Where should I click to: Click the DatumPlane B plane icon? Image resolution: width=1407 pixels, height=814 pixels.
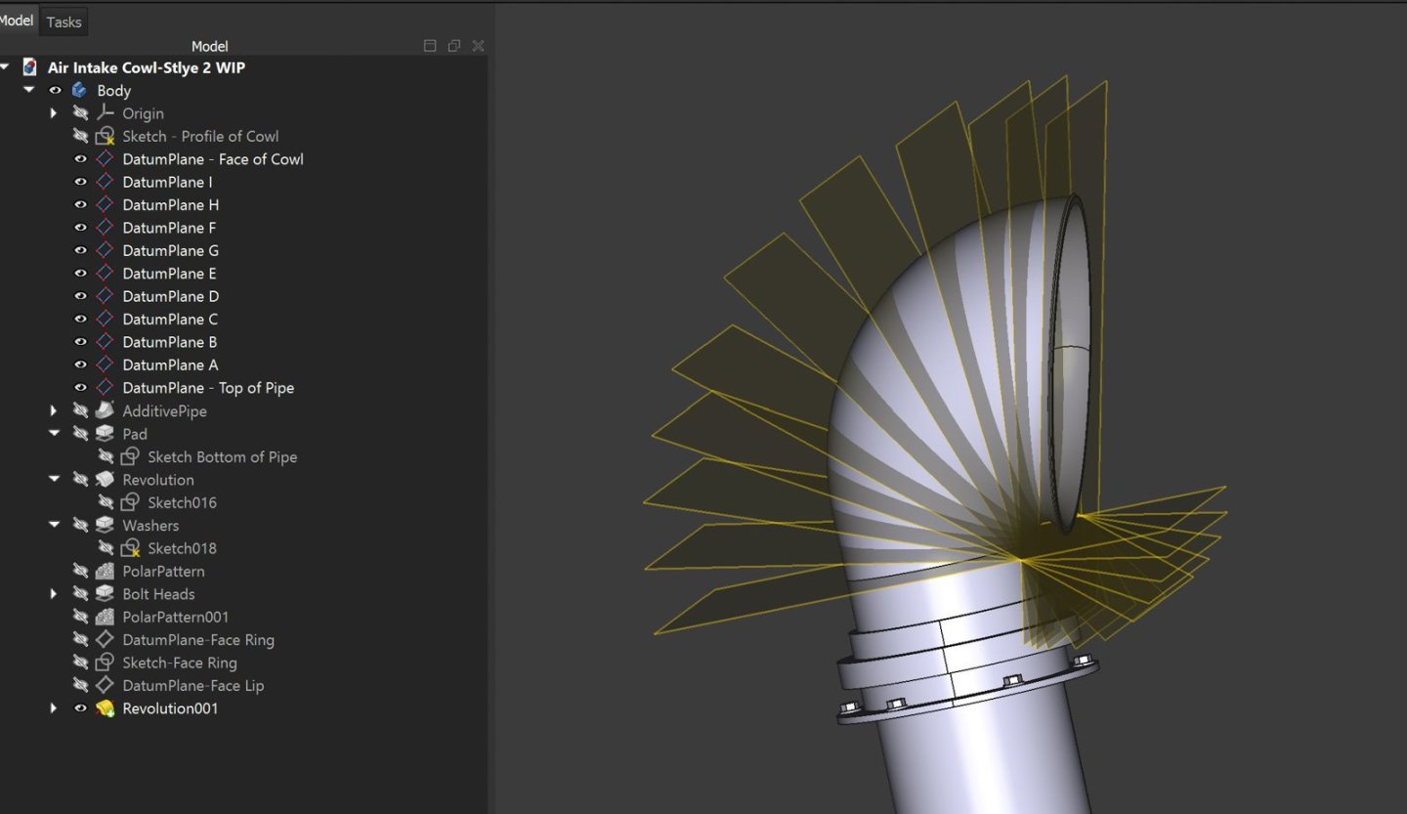105,342
